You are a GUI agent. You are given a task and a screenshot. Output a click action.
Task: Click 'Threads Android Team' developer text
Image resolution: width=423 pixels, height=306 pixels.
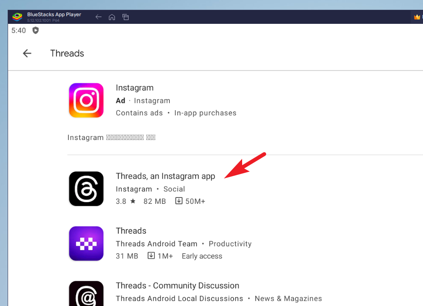[x=157, y=244]
